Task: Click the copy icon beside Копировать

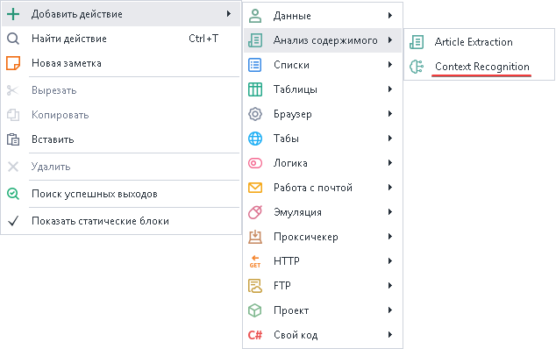Action: (x=13, y=115)
